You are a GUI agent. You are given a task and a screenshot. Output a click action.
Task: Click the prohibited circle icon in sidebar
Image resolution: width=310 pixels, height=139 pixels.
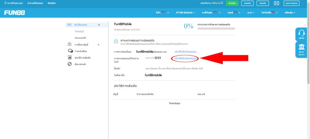(x=70, y=64)
